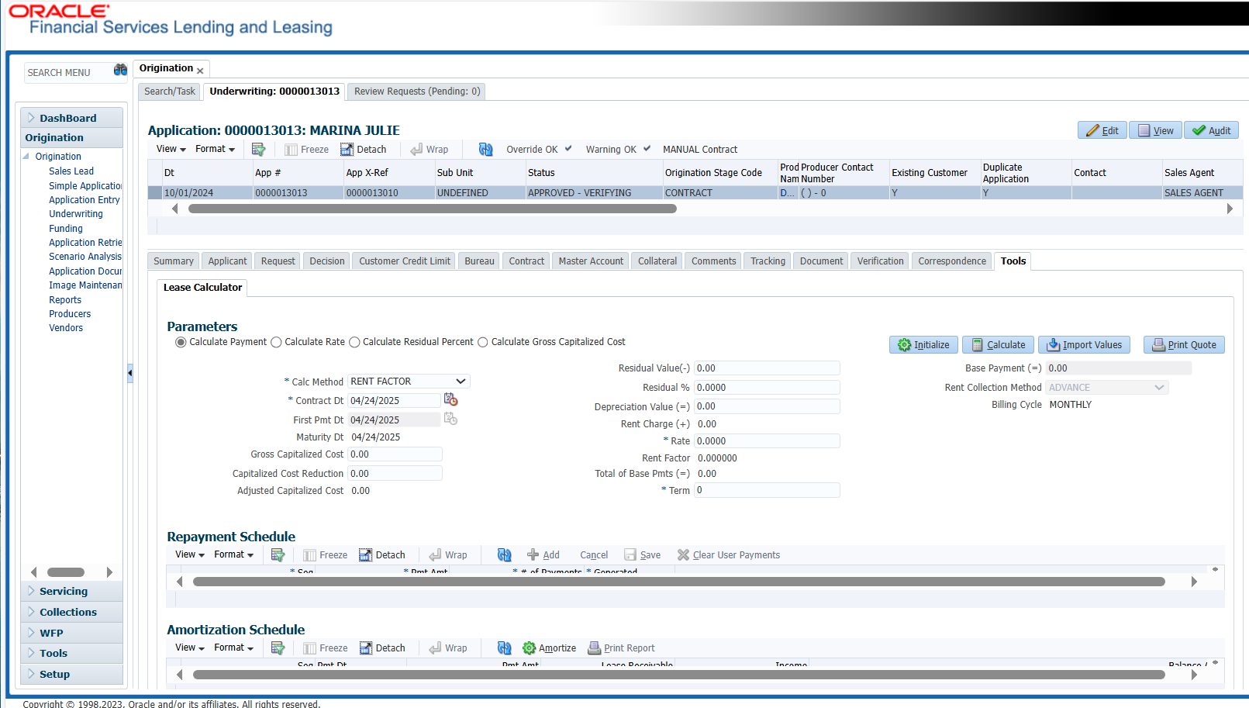Image resolution: width=1249 pixels, height=708 pixels.
Task: Expand the Setup section
Action: click(31, 674)
